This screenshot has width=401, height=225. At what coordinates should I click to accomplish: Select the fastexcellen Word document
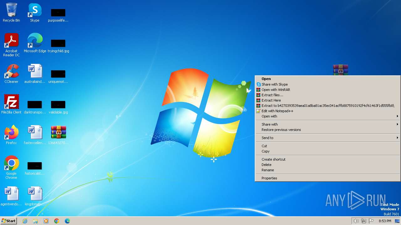tap(35, 135)
